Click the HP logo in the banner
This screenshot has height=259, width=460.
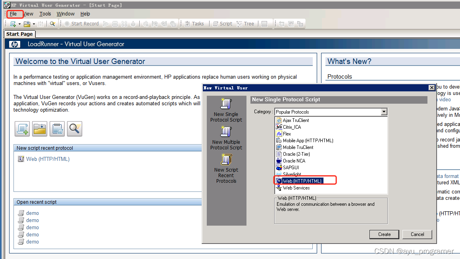(15, 44)
